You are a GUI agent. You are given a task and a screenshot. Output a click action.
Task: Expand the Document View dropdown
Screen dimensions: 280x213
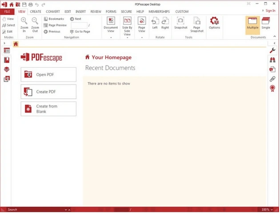111,38
